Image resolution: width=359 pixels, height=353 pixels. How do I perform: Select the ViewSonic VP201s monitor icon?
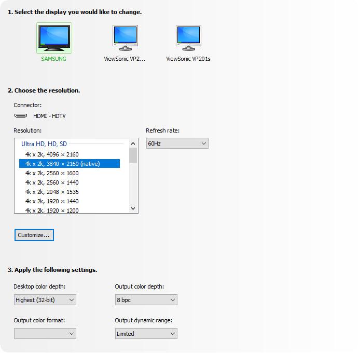(x=188, y=38)
